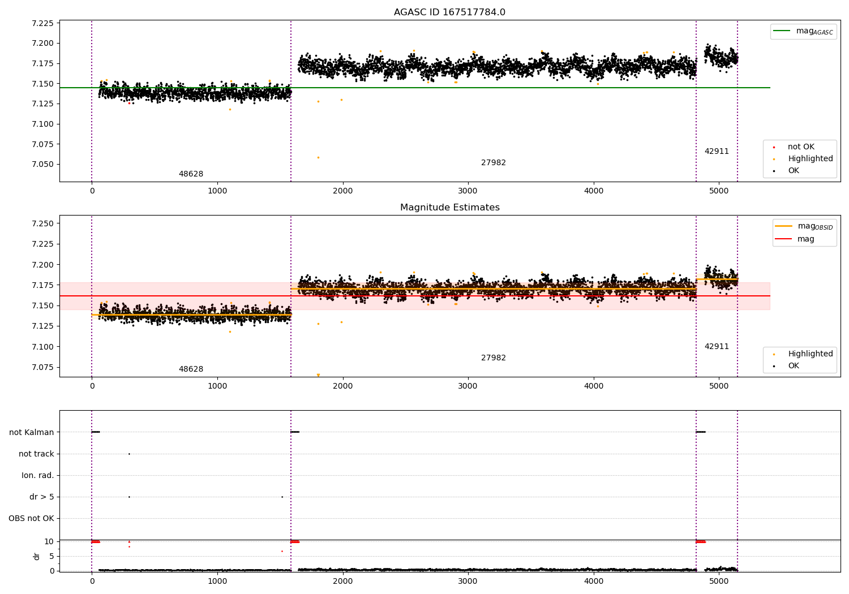Click the red 'mag' legend line
This screenshot has height=594, width=849.
coord(783,239)
